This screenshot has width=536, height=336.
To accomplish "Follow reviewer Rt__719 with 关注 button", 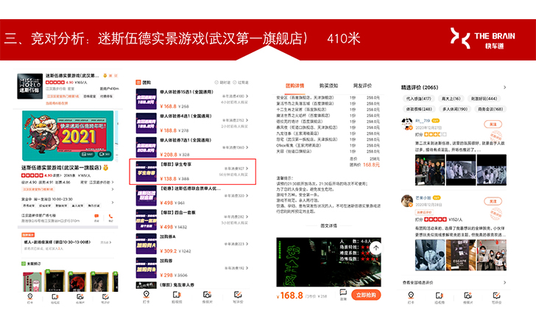I will (493, 124).
